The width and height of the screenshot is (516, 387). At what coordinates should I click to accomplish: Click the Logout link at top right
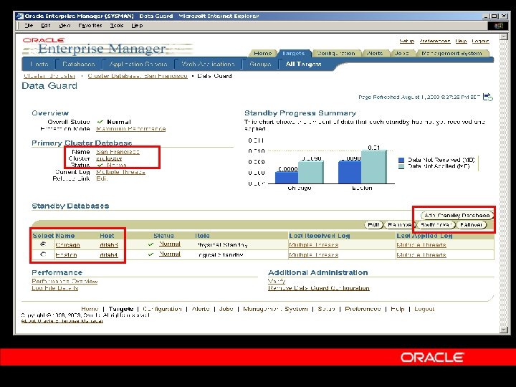click(x=480, y=41)
